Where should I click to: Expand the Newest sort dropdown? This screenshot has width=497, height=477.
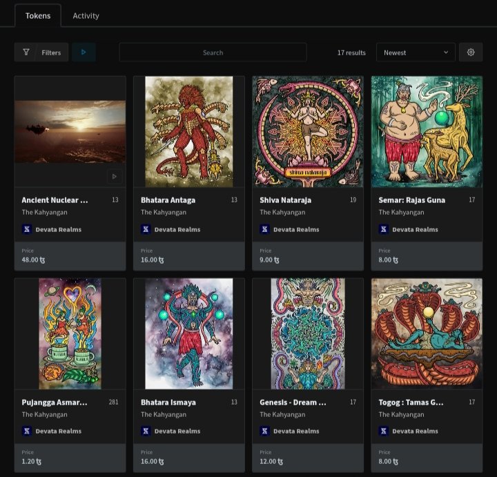pyautogui.click(x=416, y=52)
